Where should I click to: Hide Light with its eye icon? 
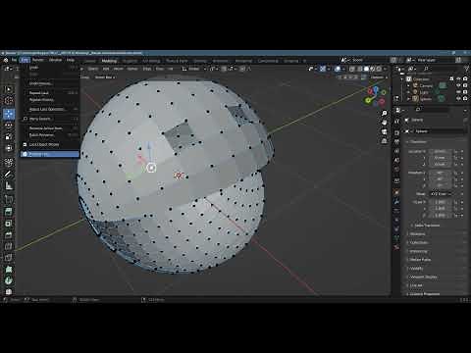[x=458, y=92]
